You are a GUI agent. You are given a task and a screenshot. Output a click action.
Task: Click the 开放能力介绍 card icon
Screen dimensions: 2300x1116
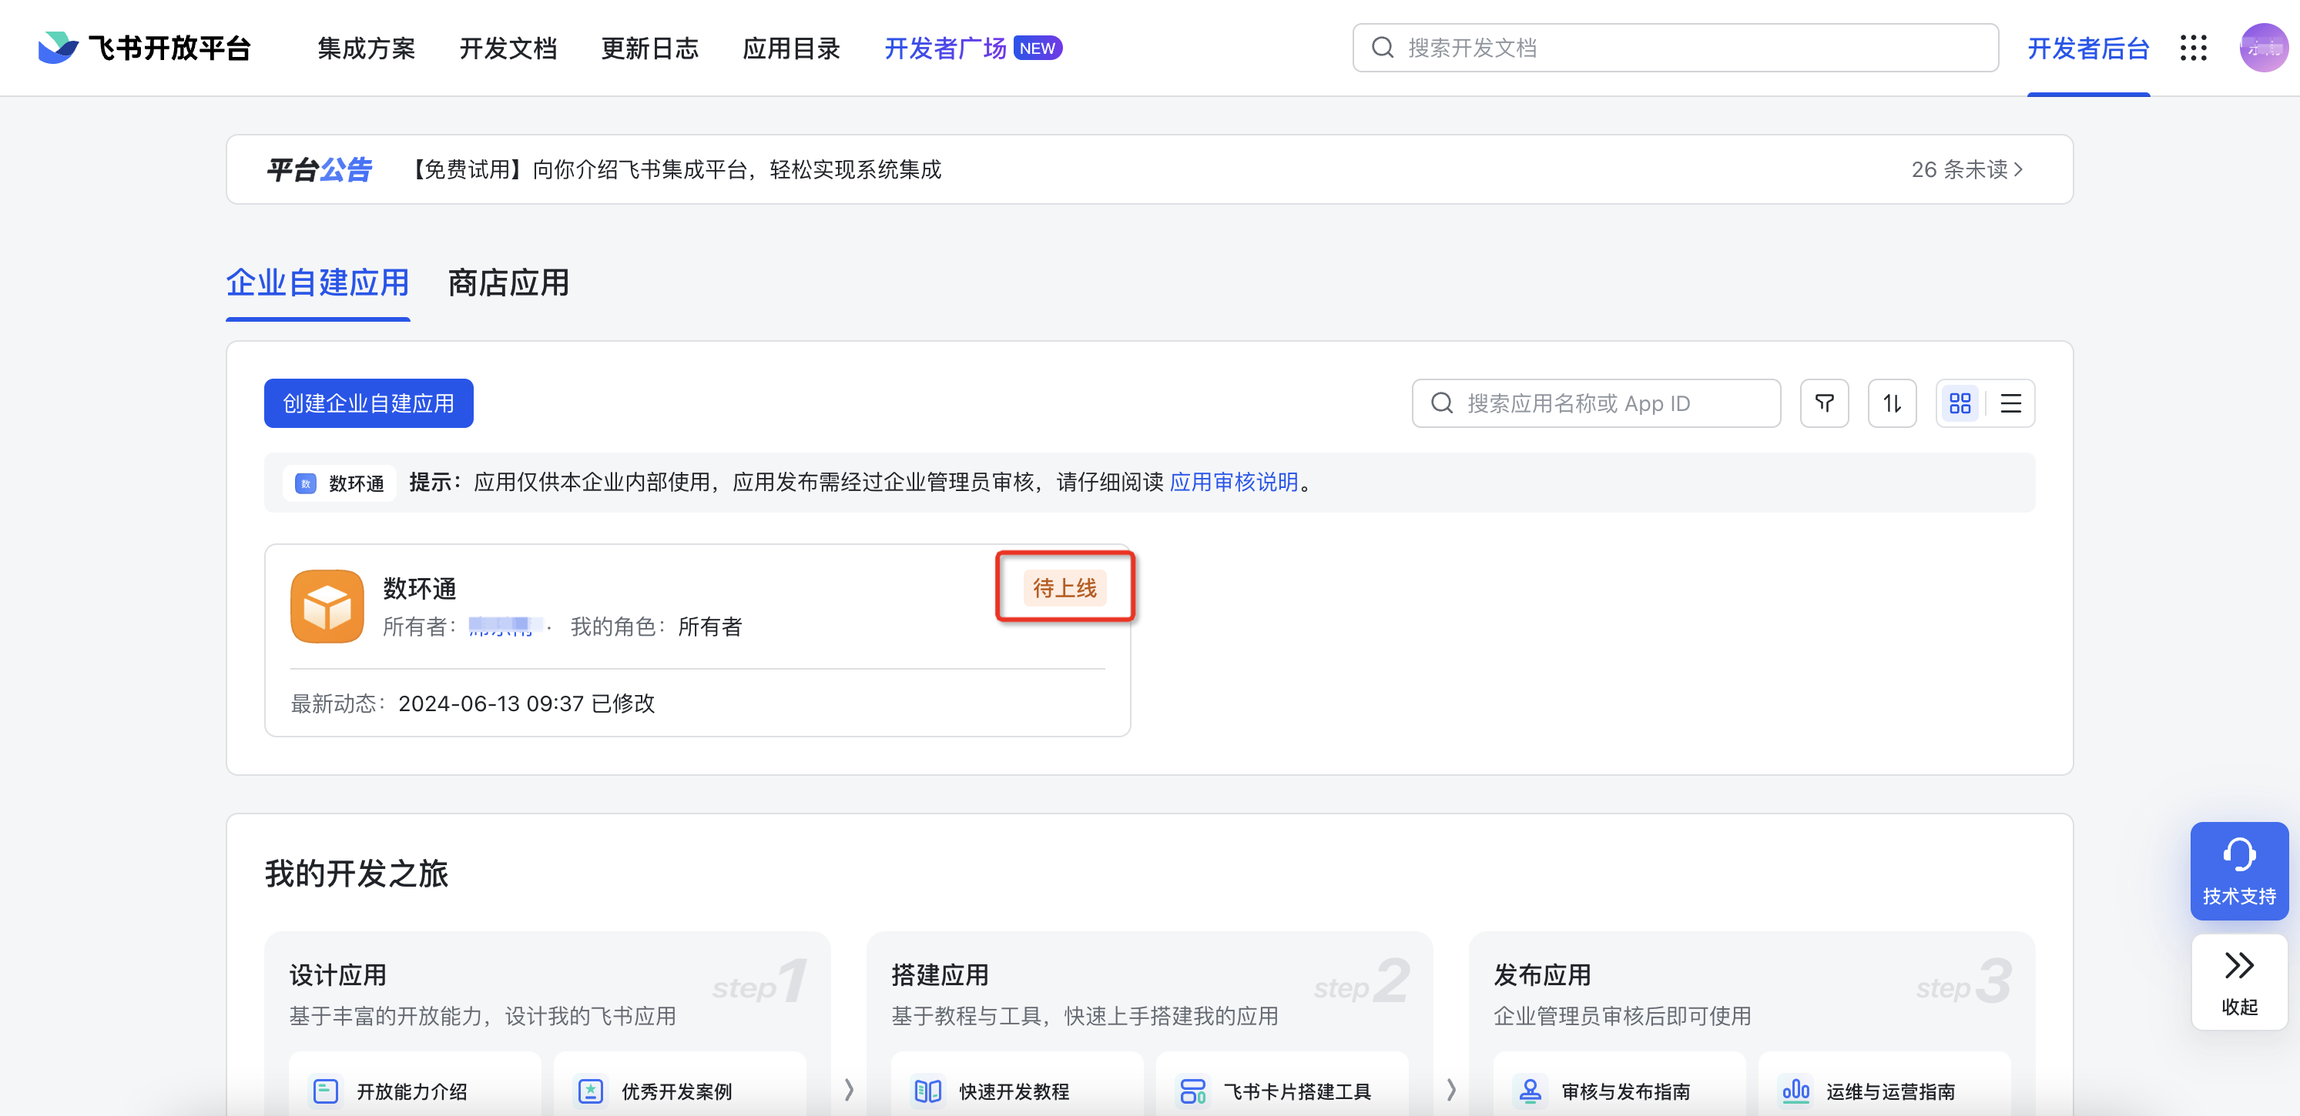325,1091
